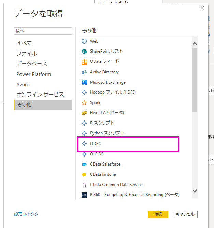The width and height of the screenshot is (214, 228).
Task: Select the その他 category
Action: point(43,105)
